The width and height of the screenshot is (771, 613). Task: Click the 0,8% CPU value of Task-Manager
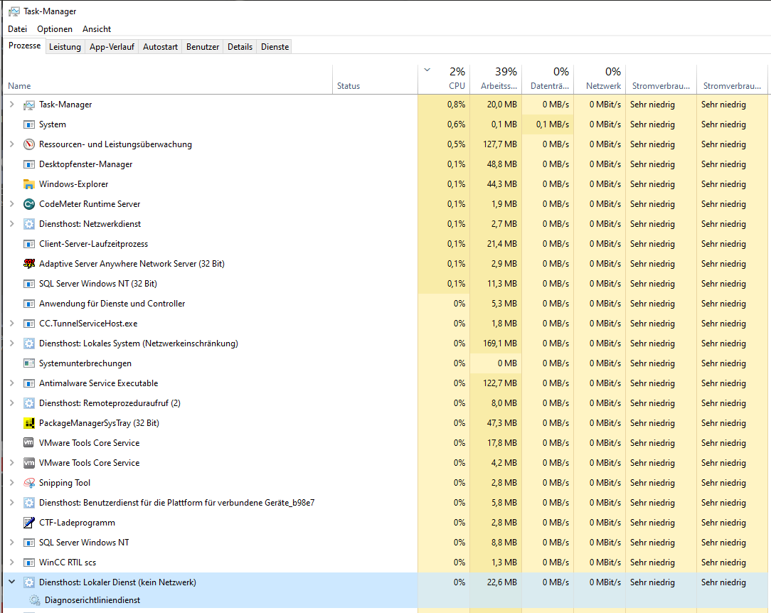[x=456, y=105]
